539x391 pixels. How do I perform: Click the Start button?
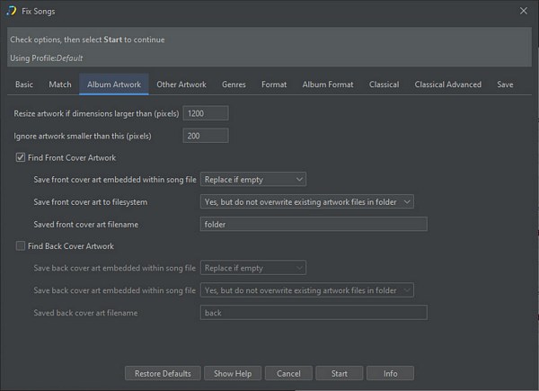coord(340,373)
